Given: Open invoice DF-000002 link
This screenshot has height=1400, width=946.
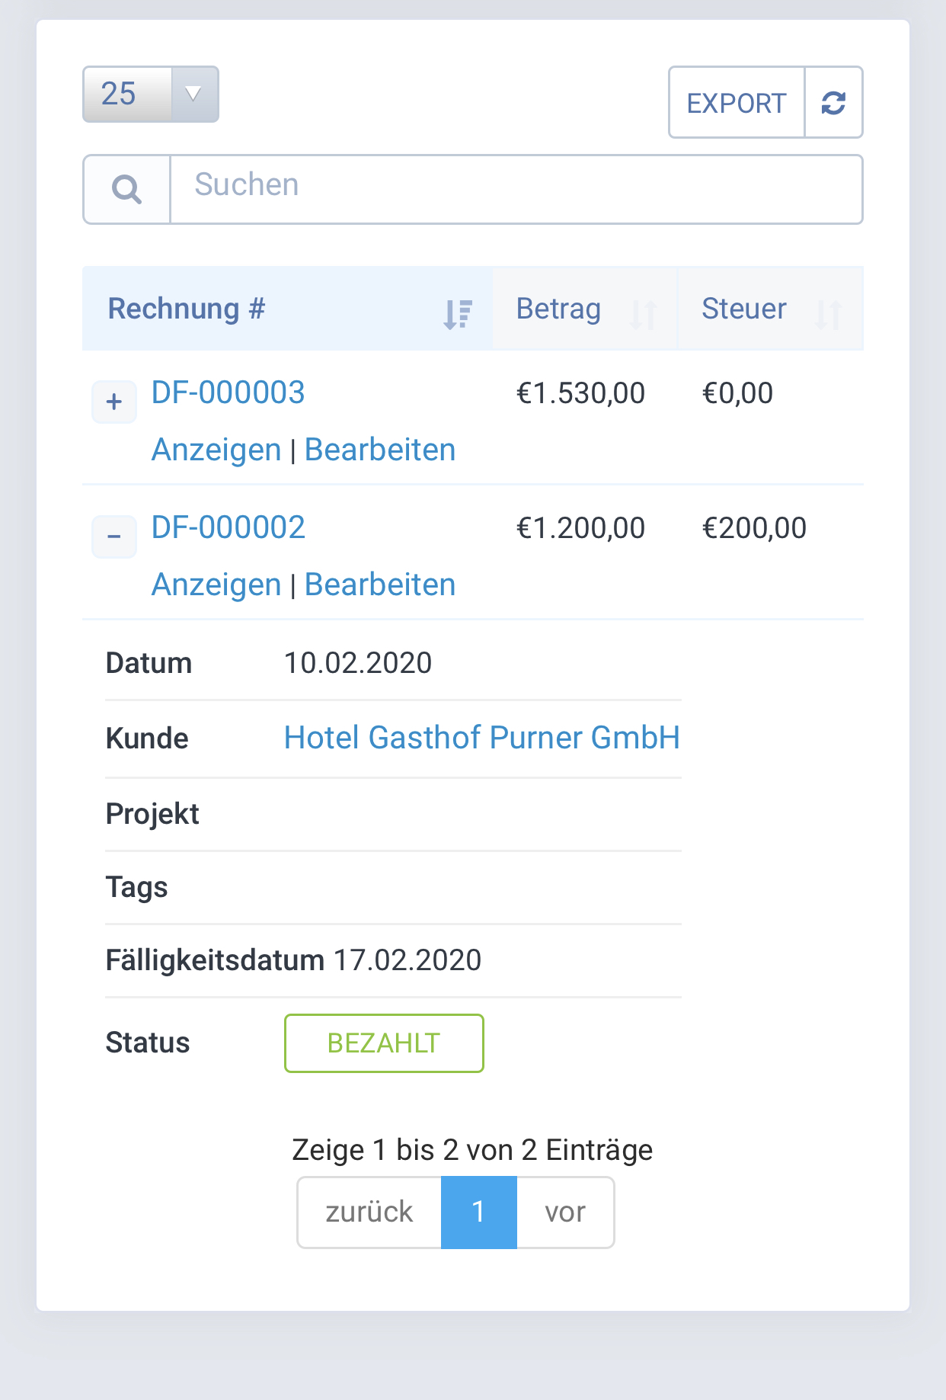Looking at the screenshot, I should pyautogui.click(x=228, y=527).
